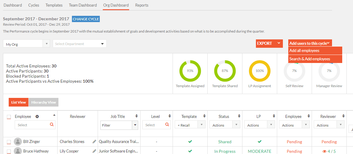This screenshot has height=154, width=353.
Task: Open the Employee review Actions dropdown
Action: point(294,125)
